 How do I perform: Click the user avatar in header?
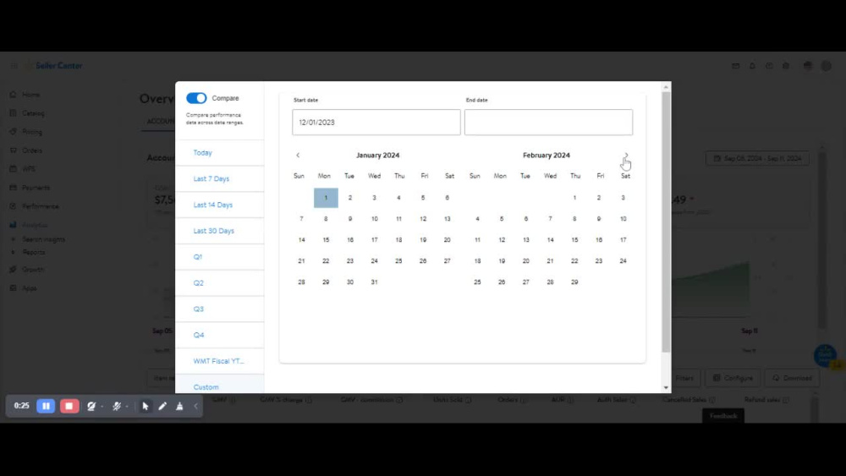pyautogui.click(x=826, y=66)
